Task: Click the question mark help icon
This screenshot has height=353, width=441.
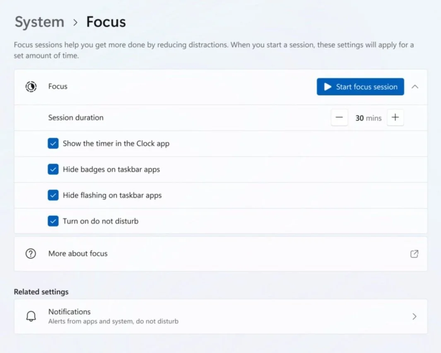Action: (31, 254)
